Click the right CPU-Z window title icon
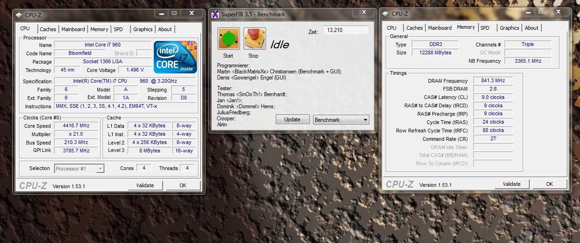 [385, 14]
